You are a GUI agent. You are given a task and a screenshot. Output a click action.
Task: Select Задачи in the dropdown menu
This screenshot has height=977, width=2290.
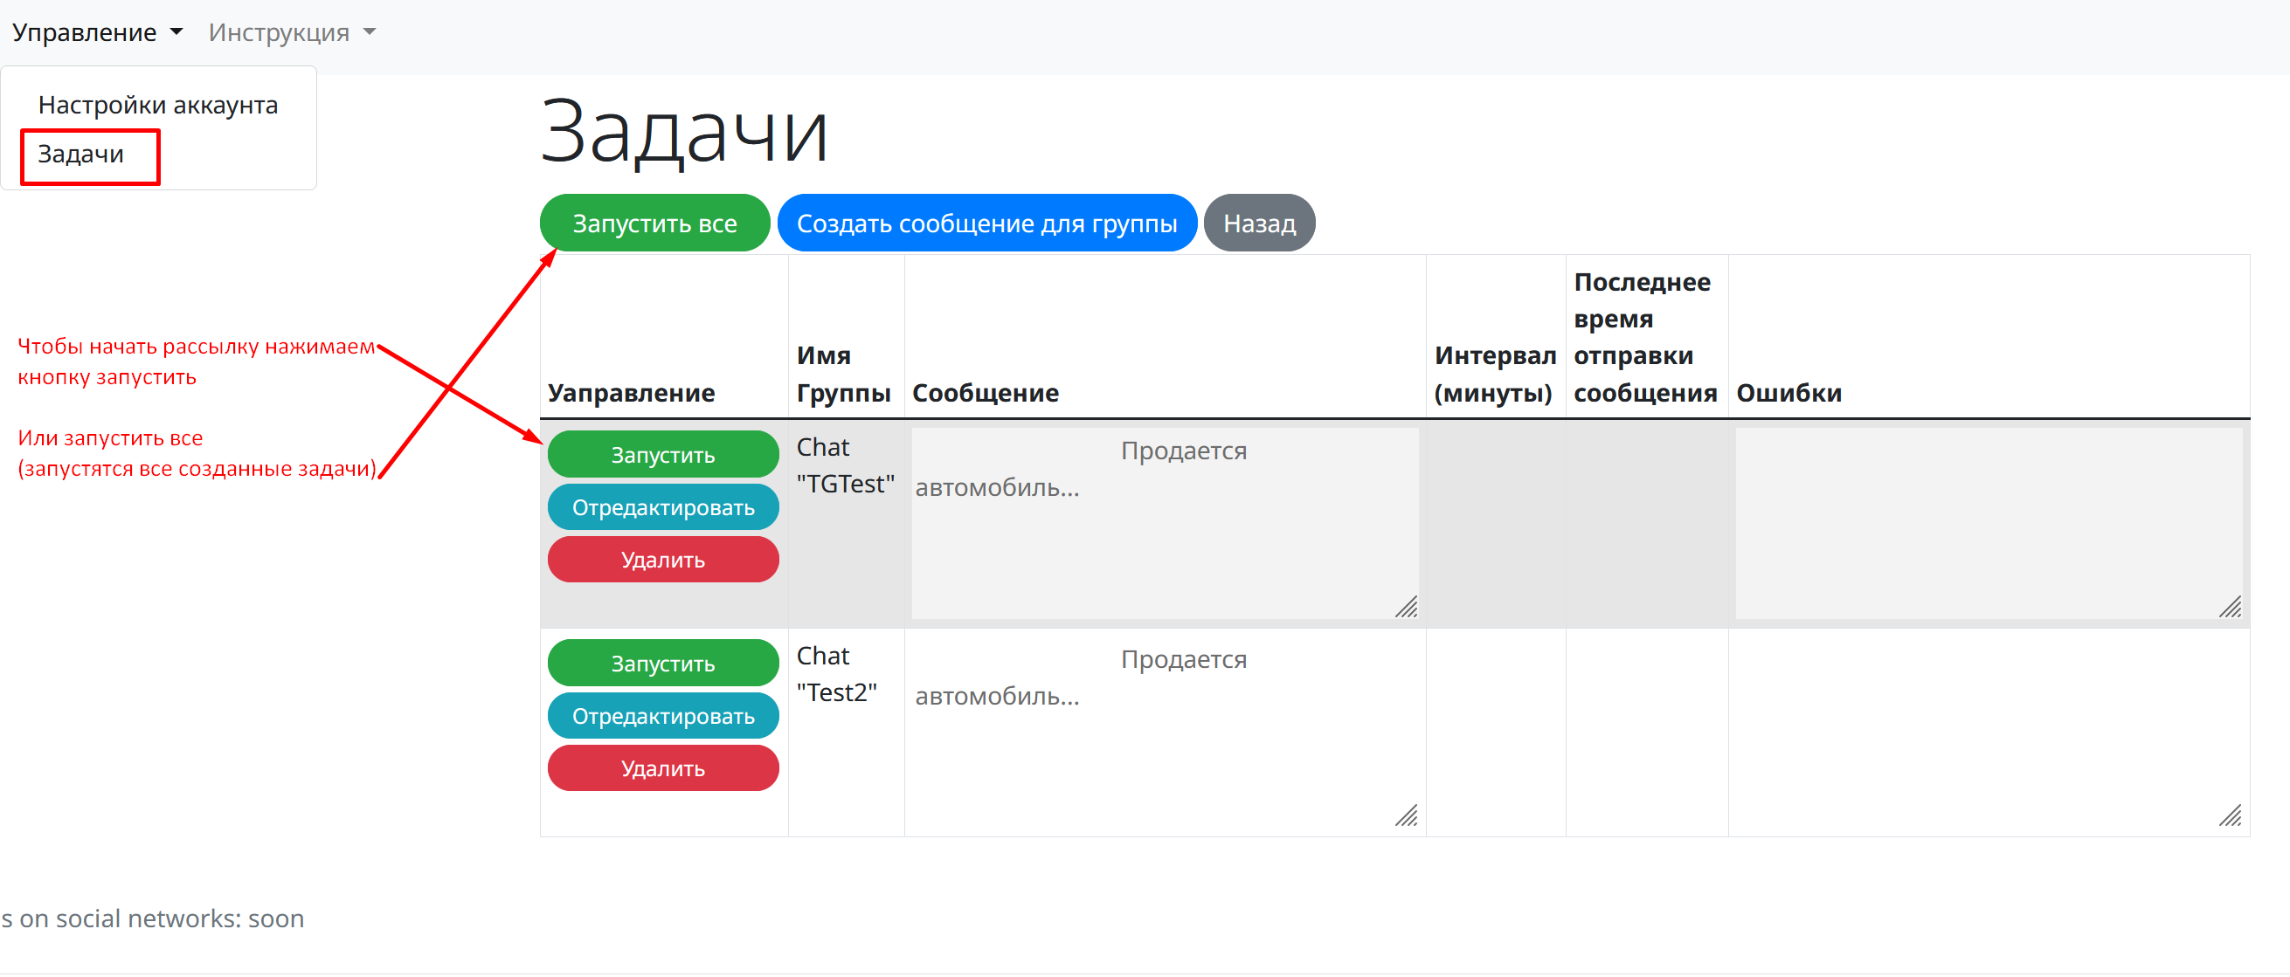point(81,155)
